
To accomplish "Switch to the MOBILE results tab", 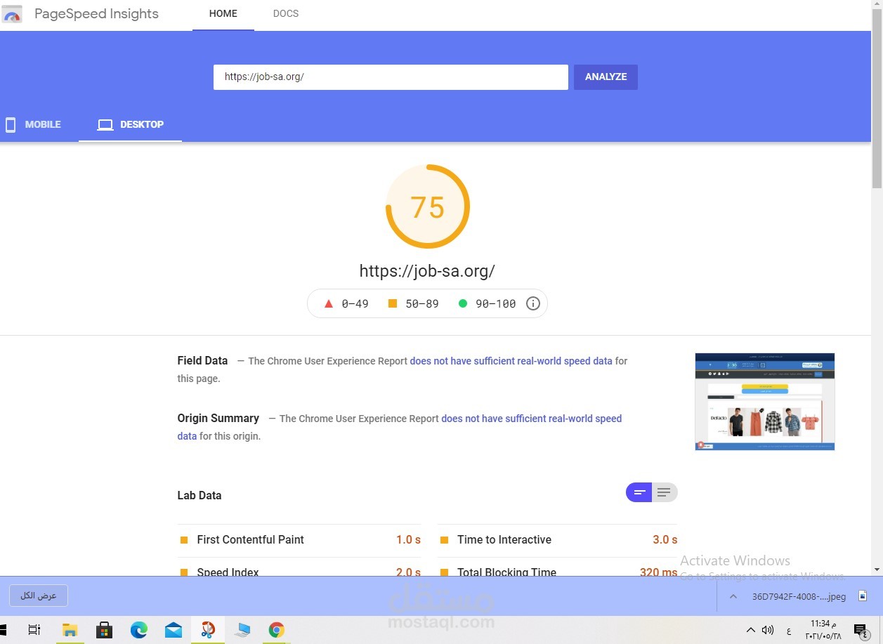I will (x=33, y=124).
